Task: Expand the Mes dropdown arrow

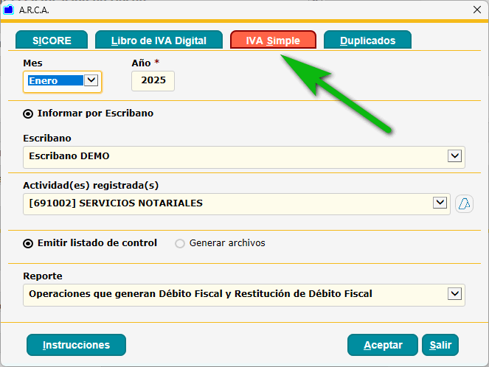Action: 91,80
